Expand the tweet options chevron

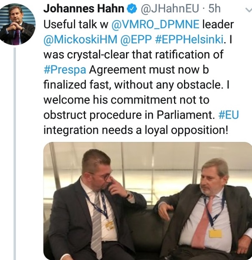coord(249,10)
